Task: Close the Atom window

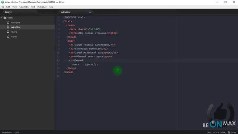Action: coord(234,2)
